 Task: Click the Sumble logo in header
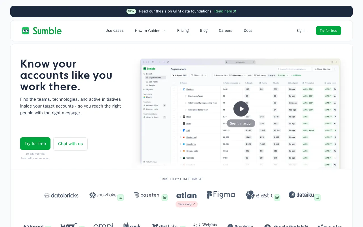coord(42,31)
